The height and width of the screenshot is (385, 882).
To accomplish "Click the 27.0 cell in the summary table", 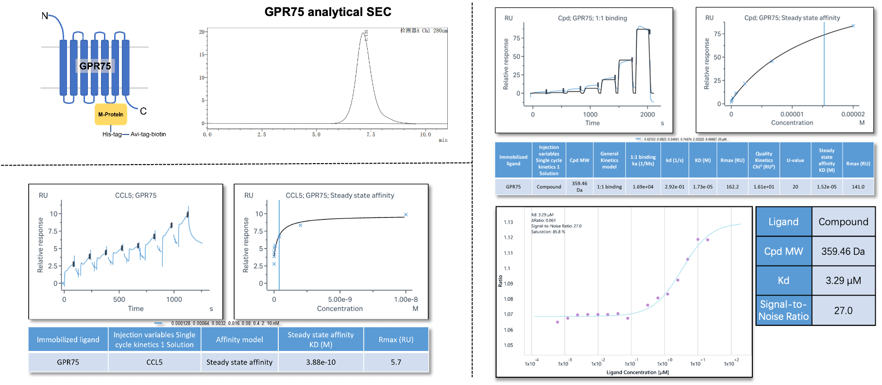I will [843, 310].
